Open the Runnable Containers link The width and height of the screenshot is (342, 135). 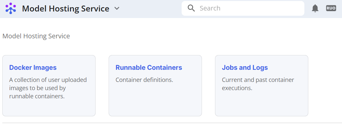coord(149,68)
